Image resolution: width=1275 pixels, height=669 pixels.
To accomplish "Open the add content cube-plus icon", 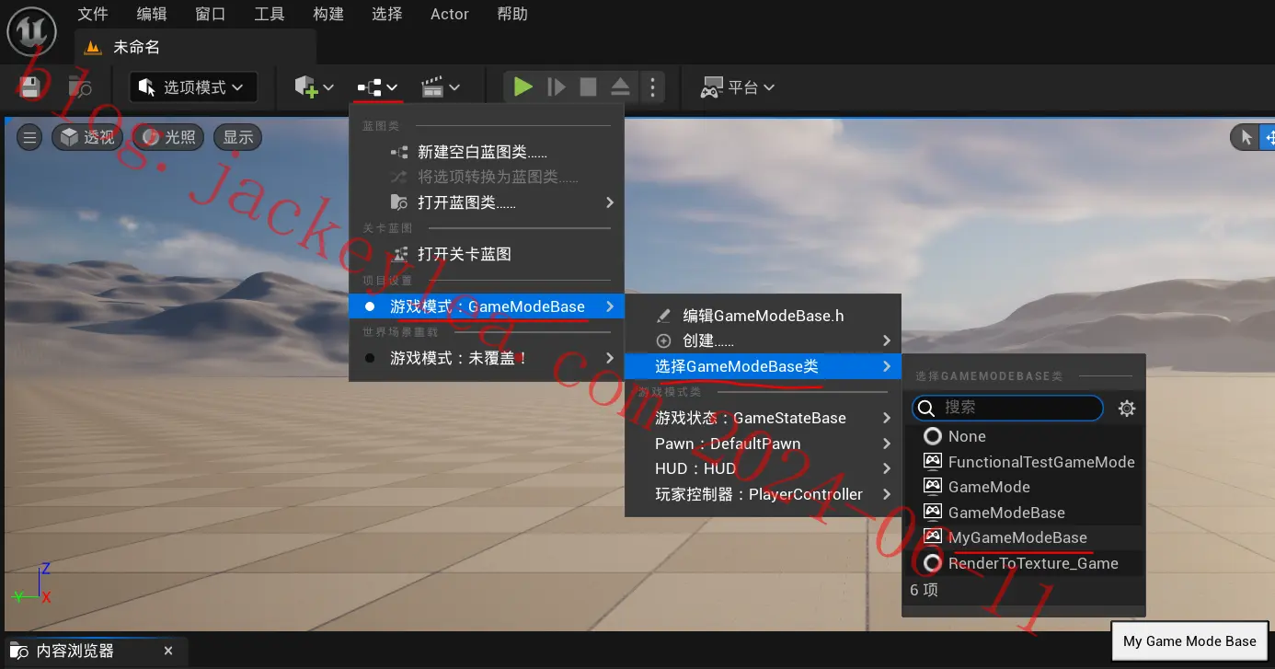I will (314, 87).
